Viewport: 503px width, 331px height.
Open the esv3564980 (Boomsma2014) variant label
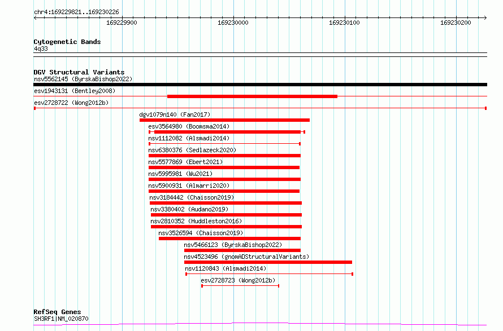click(189, 126)
